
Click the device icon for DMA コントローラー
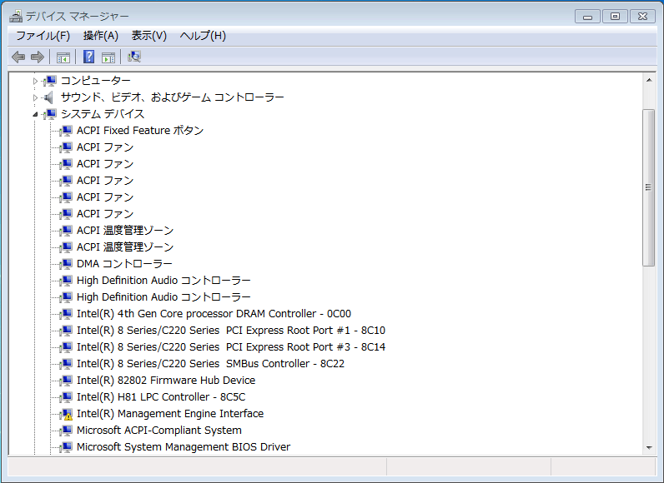click(x=66, y=264)
